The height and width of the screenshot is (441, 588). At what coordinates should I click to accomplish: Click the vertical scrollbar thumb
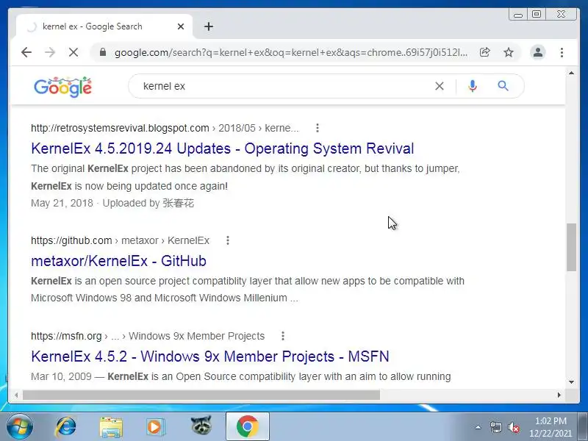click(571, 247)
